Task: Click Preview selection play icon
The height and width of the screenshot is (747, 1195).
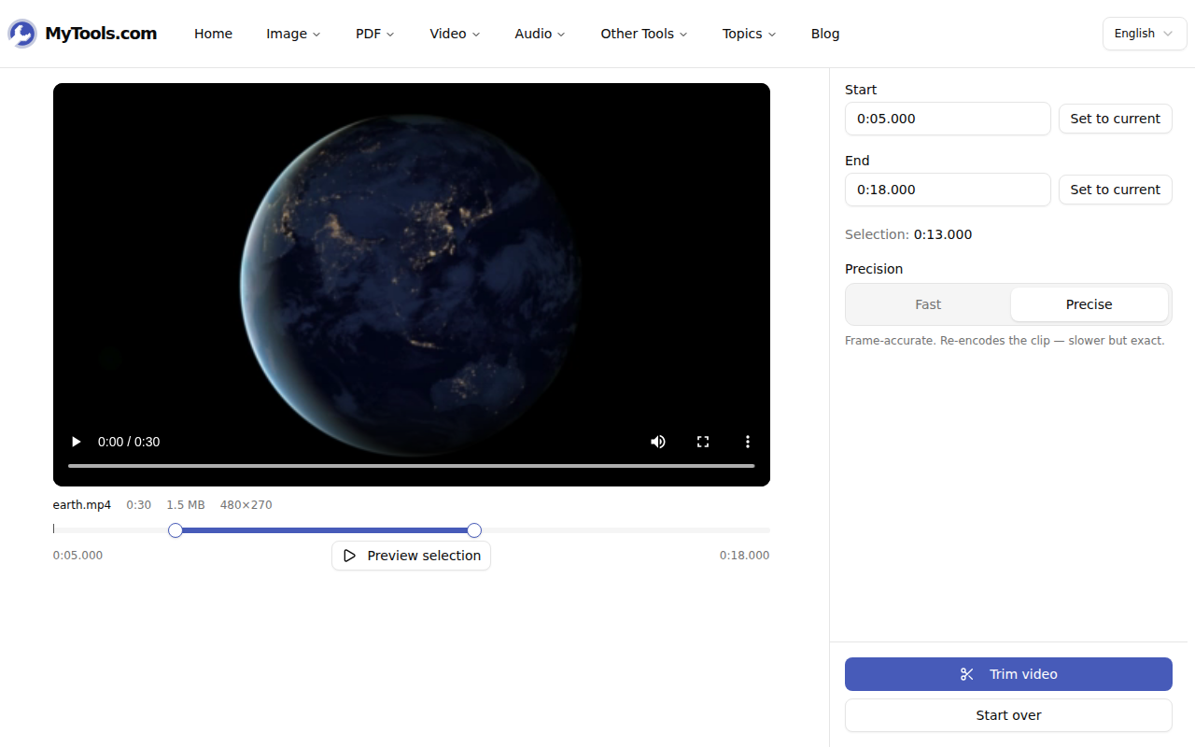Action: (350, 556)
